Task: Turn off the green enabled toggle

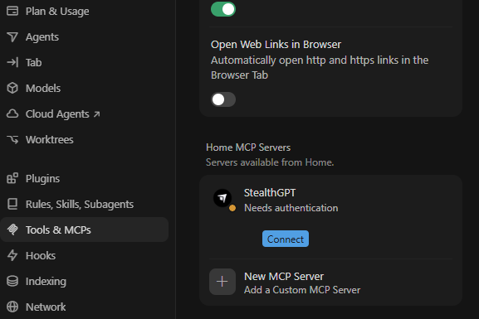Action: 223,9
